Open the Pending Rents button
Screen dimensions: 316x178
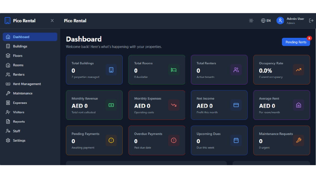tap(296, 42)
